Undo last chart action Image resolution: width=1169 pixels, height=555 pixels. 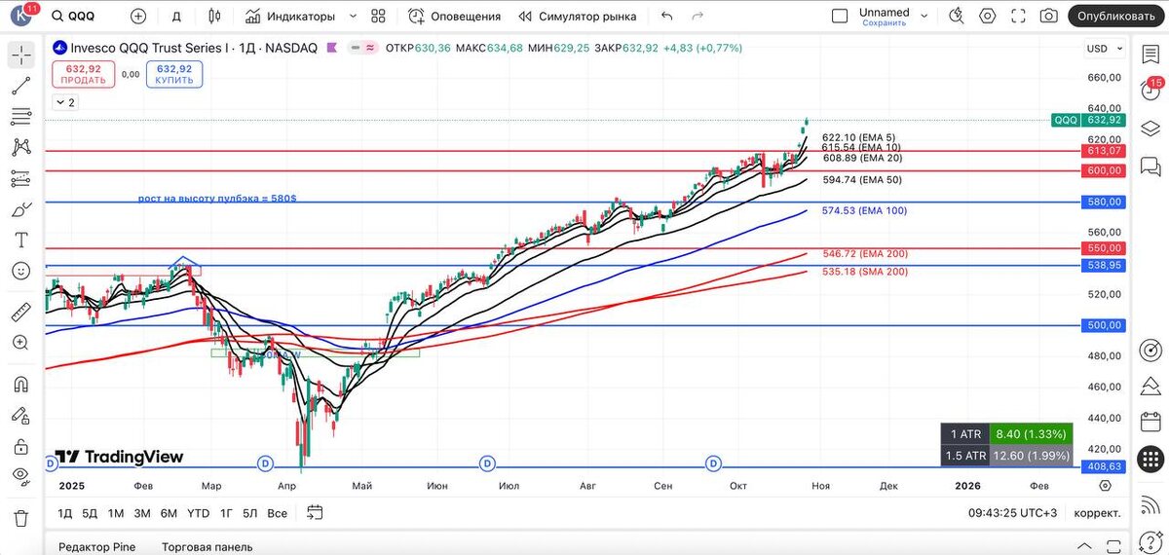point(666,17)
